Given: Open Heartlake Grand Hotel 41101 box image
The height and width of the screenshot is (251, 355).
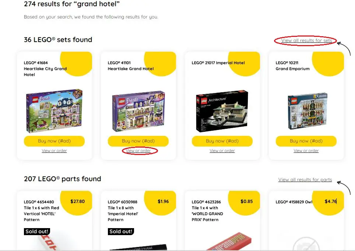Looking at the screenshot, I should point(138,111).
